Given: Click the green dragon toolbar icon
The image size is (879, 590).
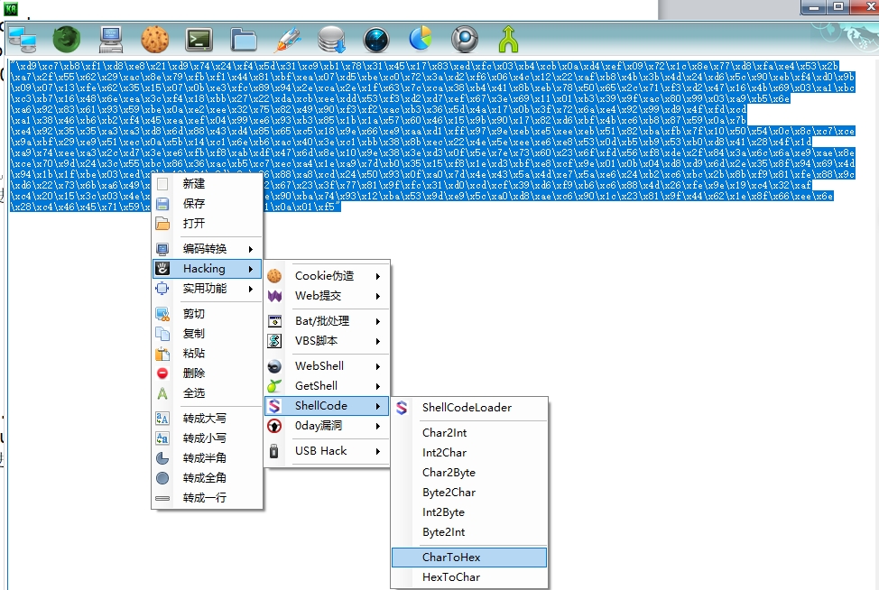Looking at the screenshot, I should click(66, 40).
